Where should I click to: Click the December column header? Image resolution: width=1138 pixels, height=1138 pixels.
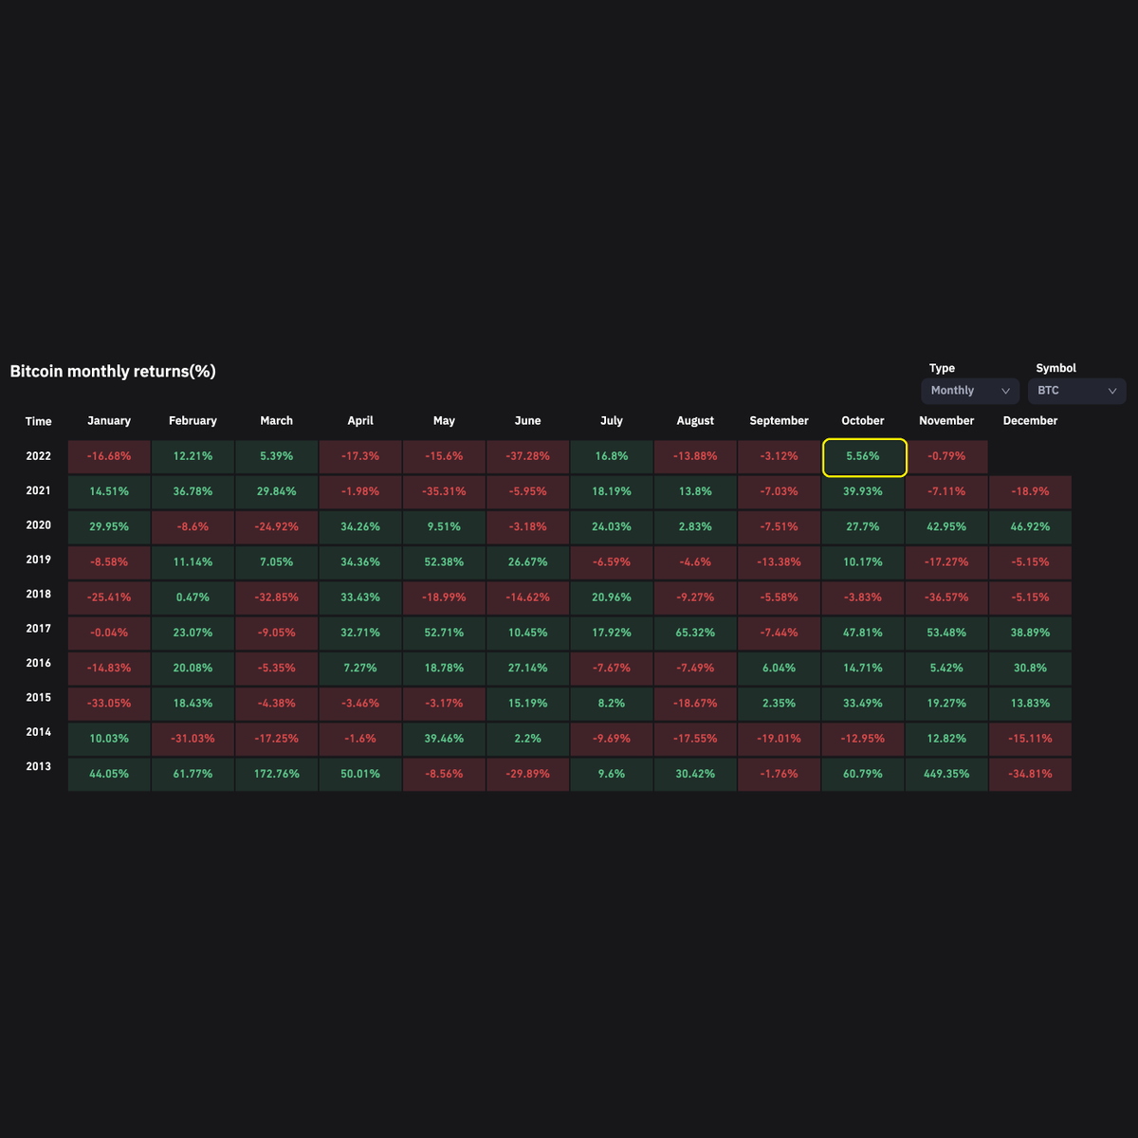pyautogui.click(x=1031, y=421)
